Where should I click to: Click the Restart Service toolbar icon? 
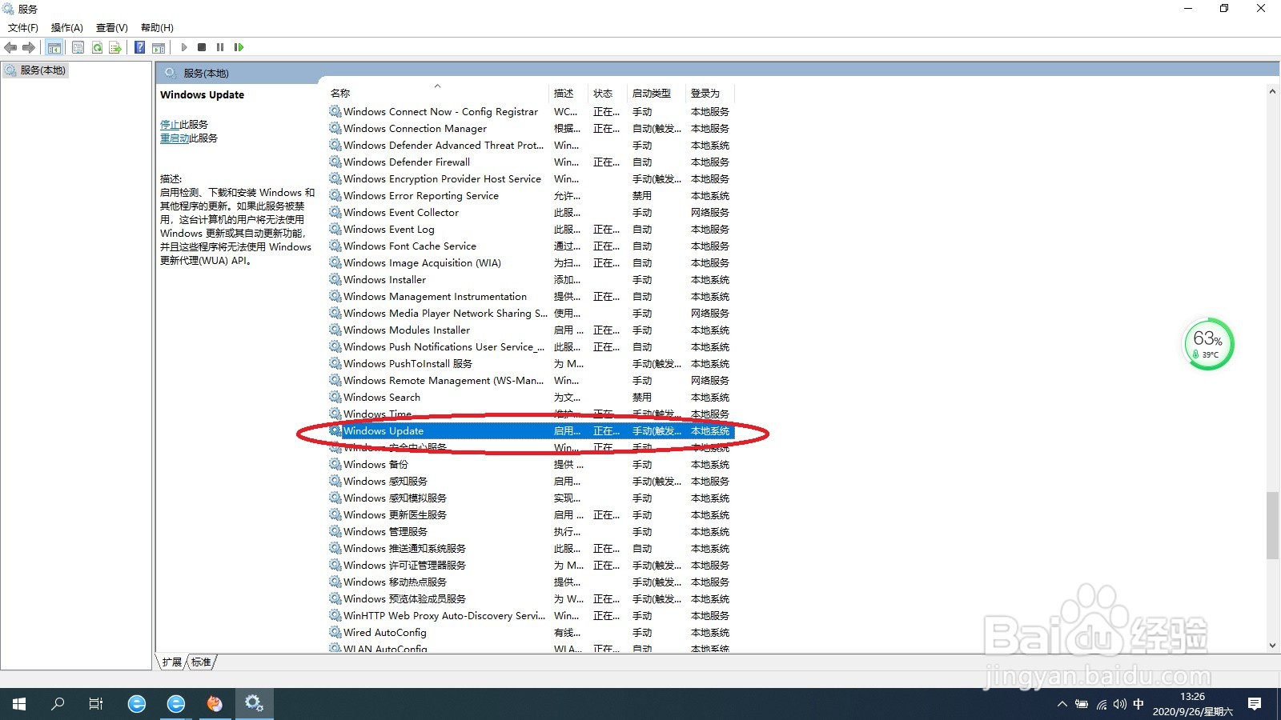click(239, 47)
